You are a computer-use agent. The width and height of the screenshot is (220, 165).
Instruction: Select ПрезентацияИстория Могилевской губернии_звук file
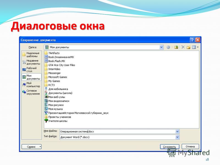[x=76, y=113]
